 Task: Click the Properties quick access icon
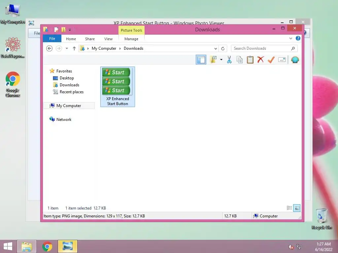56,29
